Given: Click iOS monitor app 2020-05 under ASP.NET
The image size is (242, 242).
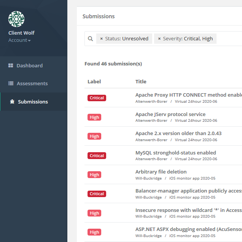Looking at the screenshot, I should pos(192,236).
